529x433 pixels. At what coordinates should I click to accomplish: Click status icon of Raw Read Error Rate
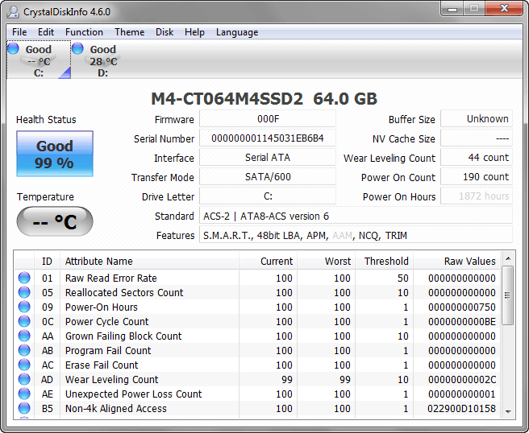(x=24, y=278)
